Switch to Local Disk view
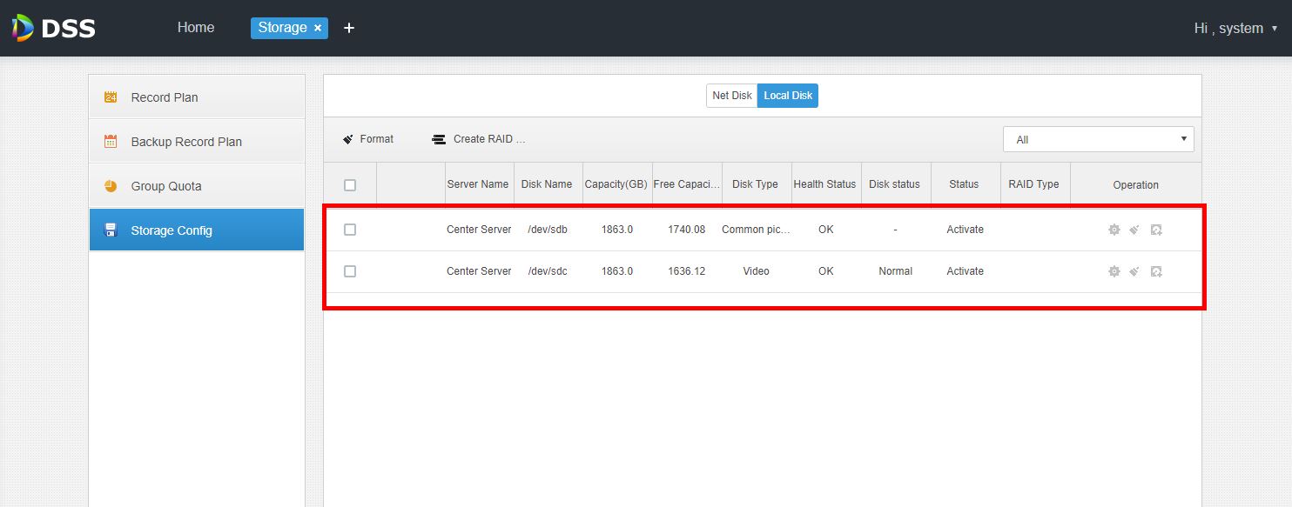The image size is (1292, 507). click(x=788, y=96)
